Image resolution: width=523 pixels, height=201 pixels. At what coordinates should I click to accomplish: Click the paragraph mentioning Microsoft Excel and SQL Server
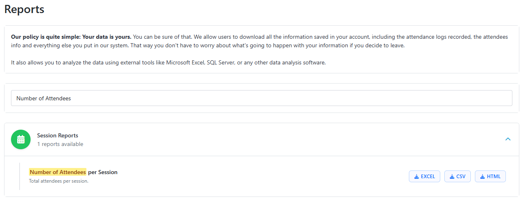pyautogui.click(x=168, y=63)
